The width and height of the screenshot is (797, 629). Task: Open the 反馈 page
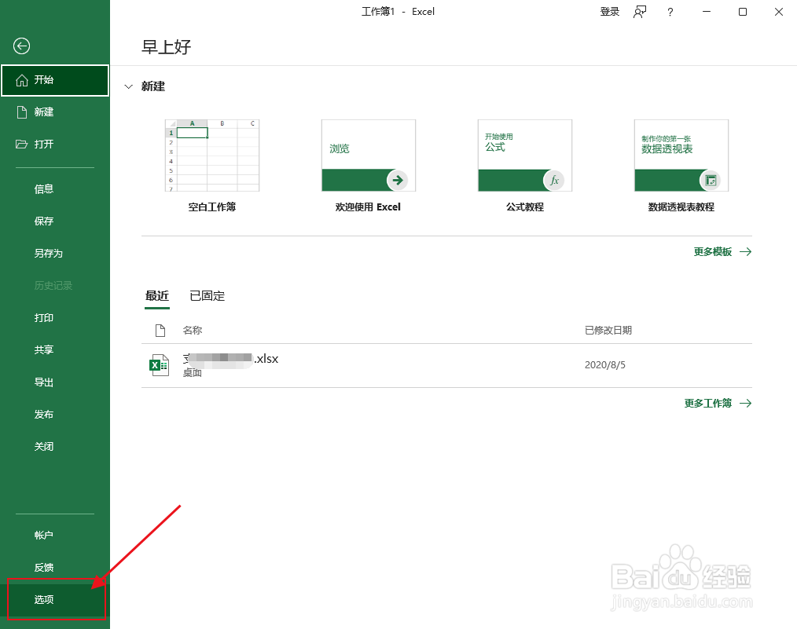55,568
